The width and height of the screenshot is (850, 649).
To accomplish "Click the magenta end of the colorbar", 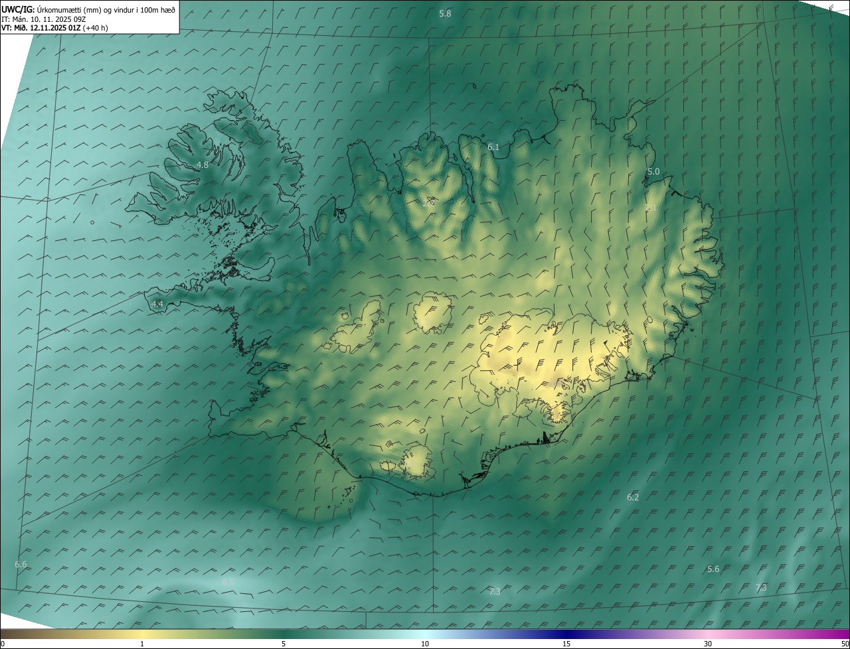I will pyautogui.click(x=842, y=634).
